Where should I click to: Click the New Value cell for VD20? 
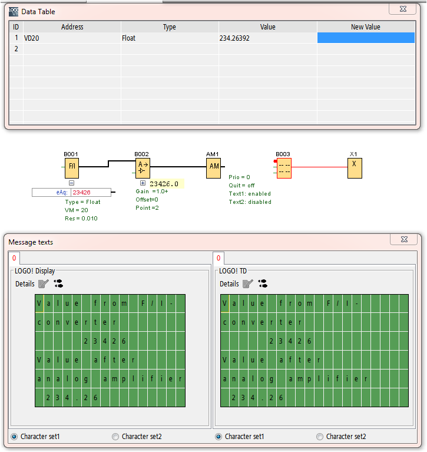click(x=366, y=38)
